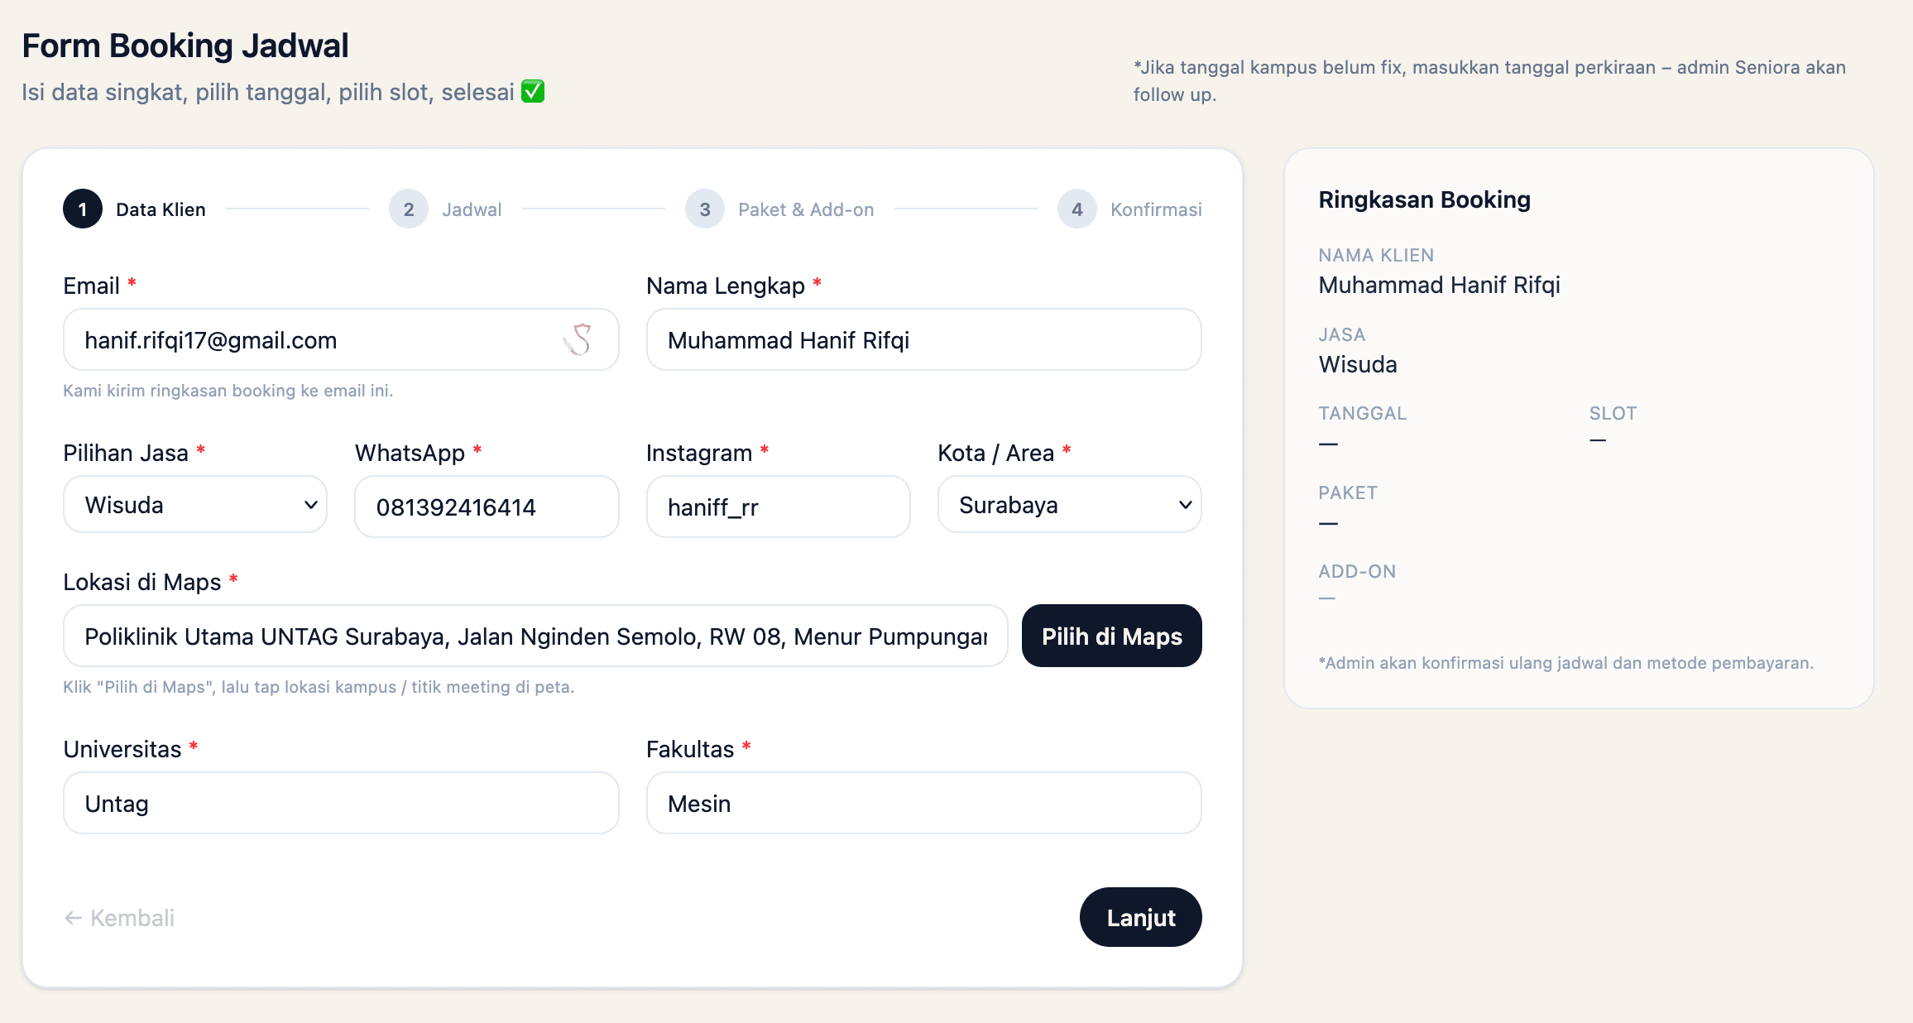Edit the WhatsApp number field

point(487,507)
